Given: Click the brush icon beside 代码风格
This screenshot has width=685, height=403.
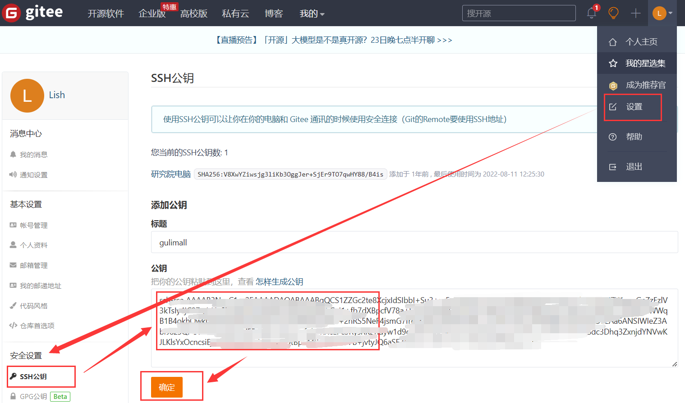Looking at the screenshot, I should click(x=13, y=305).
